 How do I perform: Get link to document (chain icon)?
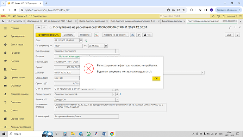click(x=230, y=27)
